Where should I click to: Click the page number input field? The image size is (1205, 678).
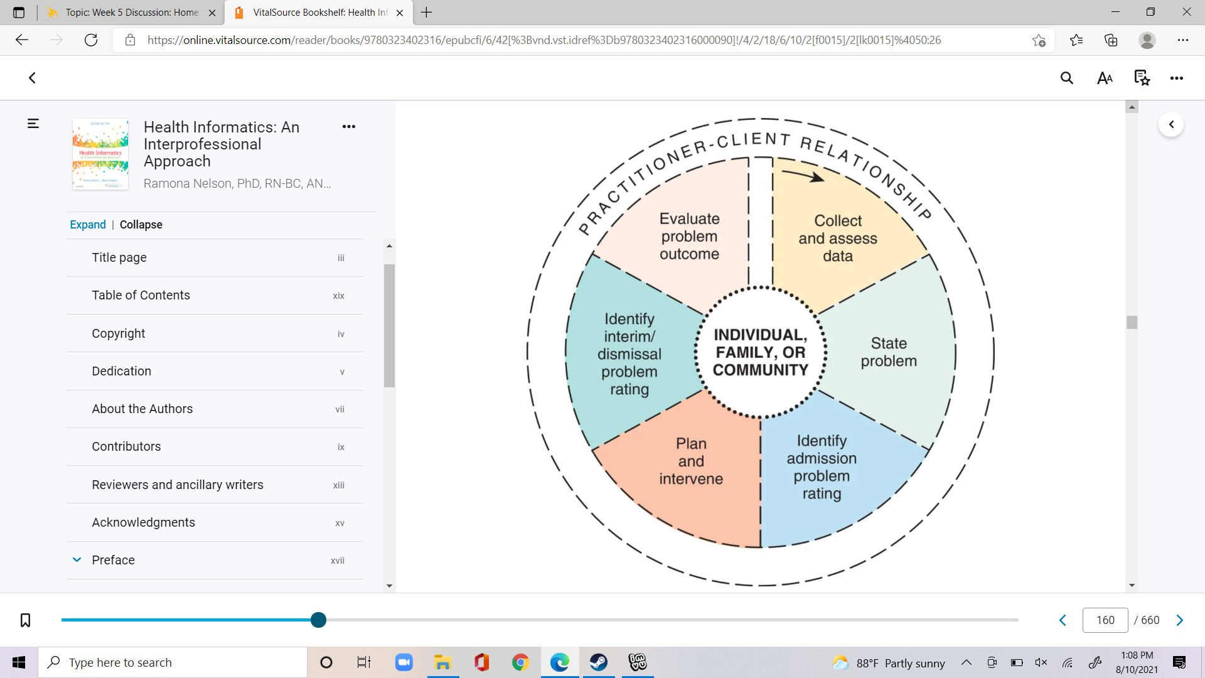tap(1105, 620)
